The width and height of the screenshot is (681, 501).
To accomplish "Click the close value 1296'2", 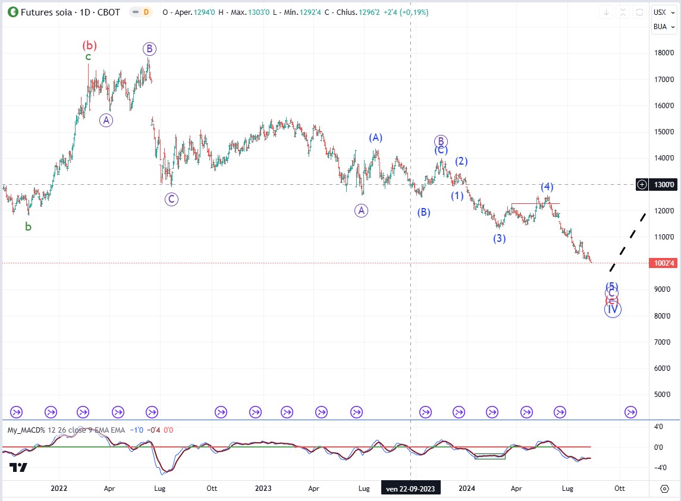I will [x=369, y=12].
